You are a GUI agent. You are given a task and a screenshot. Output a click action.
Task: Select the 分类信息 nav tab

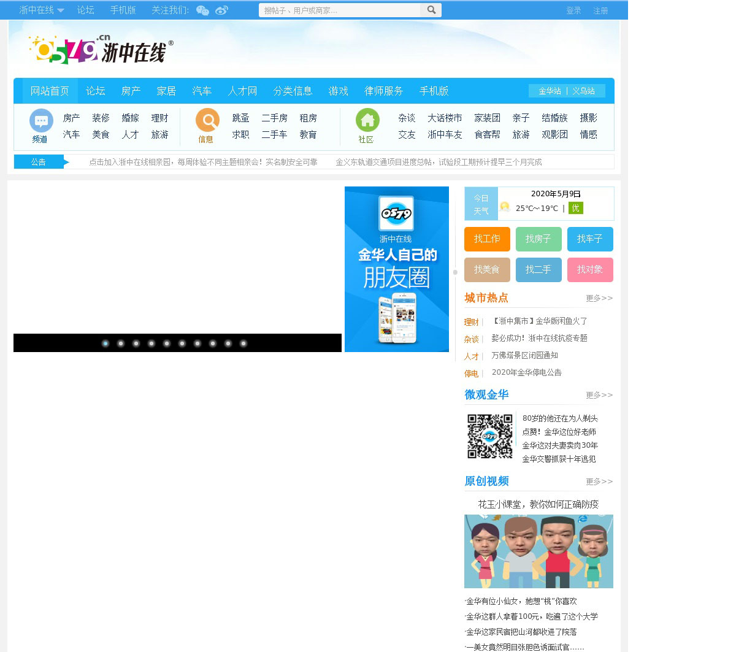(x=293, y=91)
